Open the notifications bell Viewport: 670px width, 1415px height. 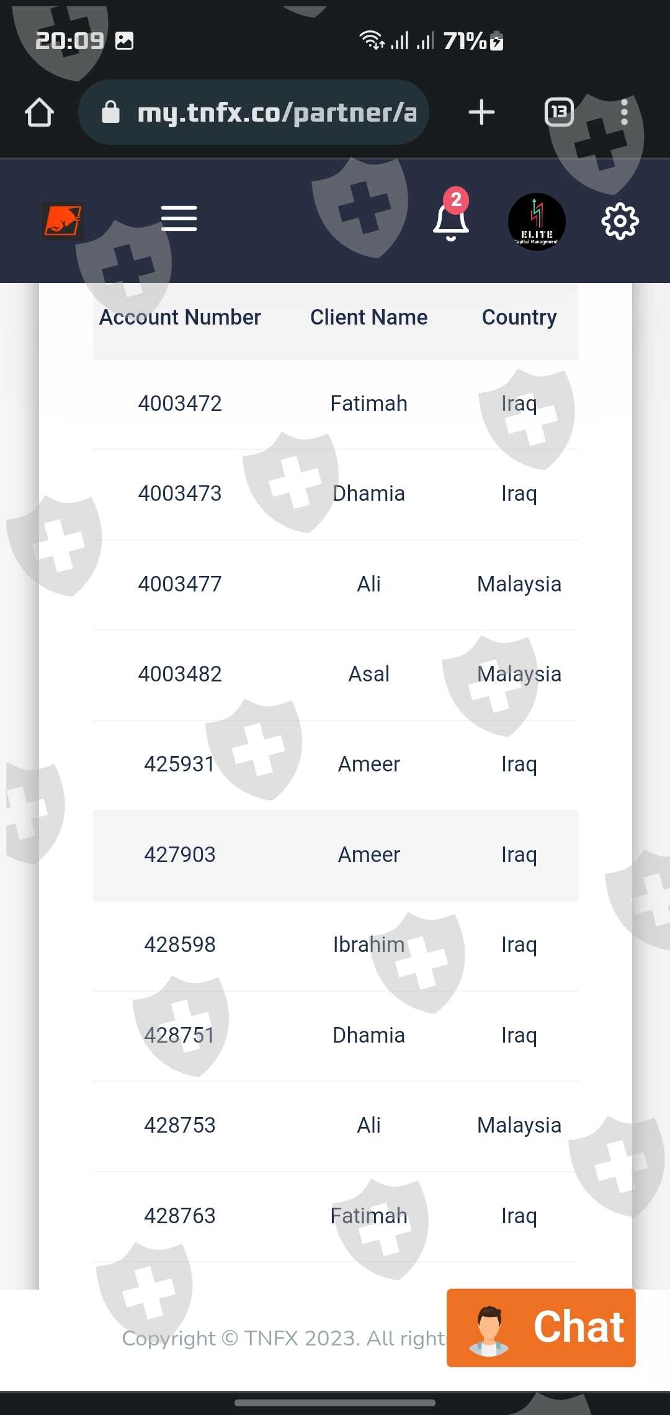click(451, 221)
